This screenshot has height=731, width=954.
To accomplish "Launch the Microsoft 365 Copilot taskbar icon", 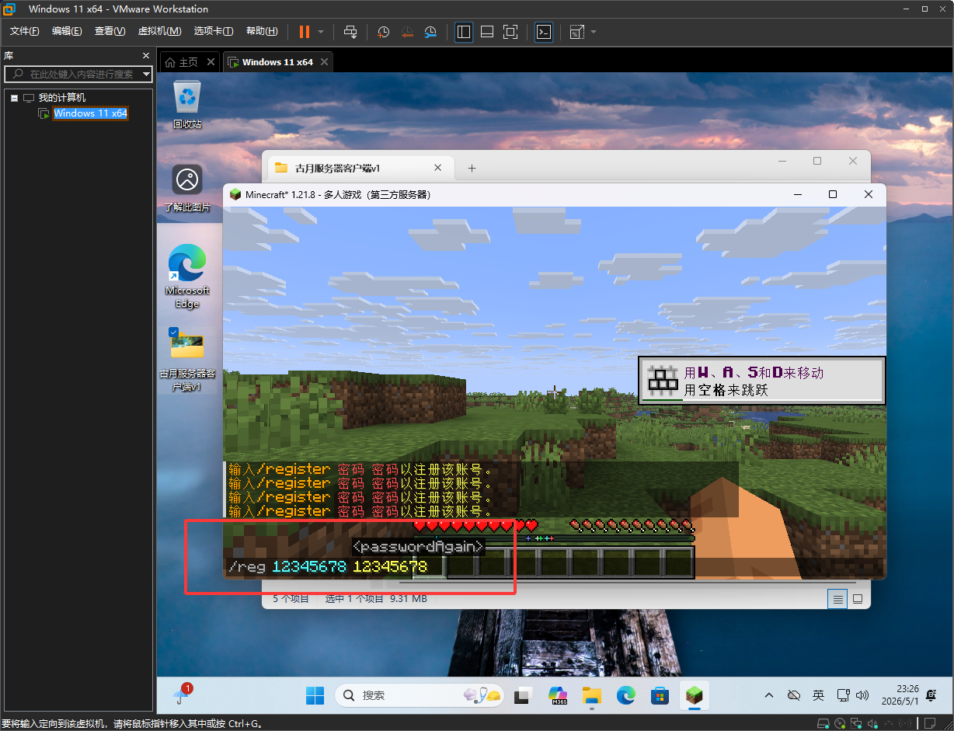I will pyautogui.click(x=557, y=694).
